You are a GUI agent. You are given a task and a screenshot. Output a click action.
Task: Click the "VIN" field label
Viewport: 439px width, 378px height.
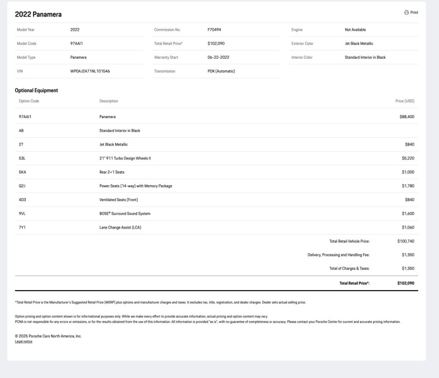pyautogui.click(x=20, y=71)
